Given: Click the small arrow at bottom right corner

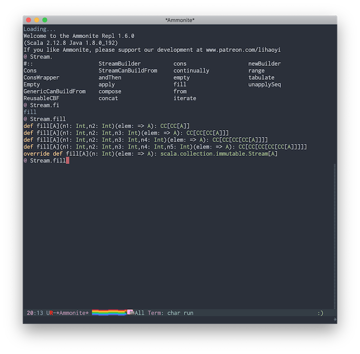Looking at the screenshot, I should 335,320.
